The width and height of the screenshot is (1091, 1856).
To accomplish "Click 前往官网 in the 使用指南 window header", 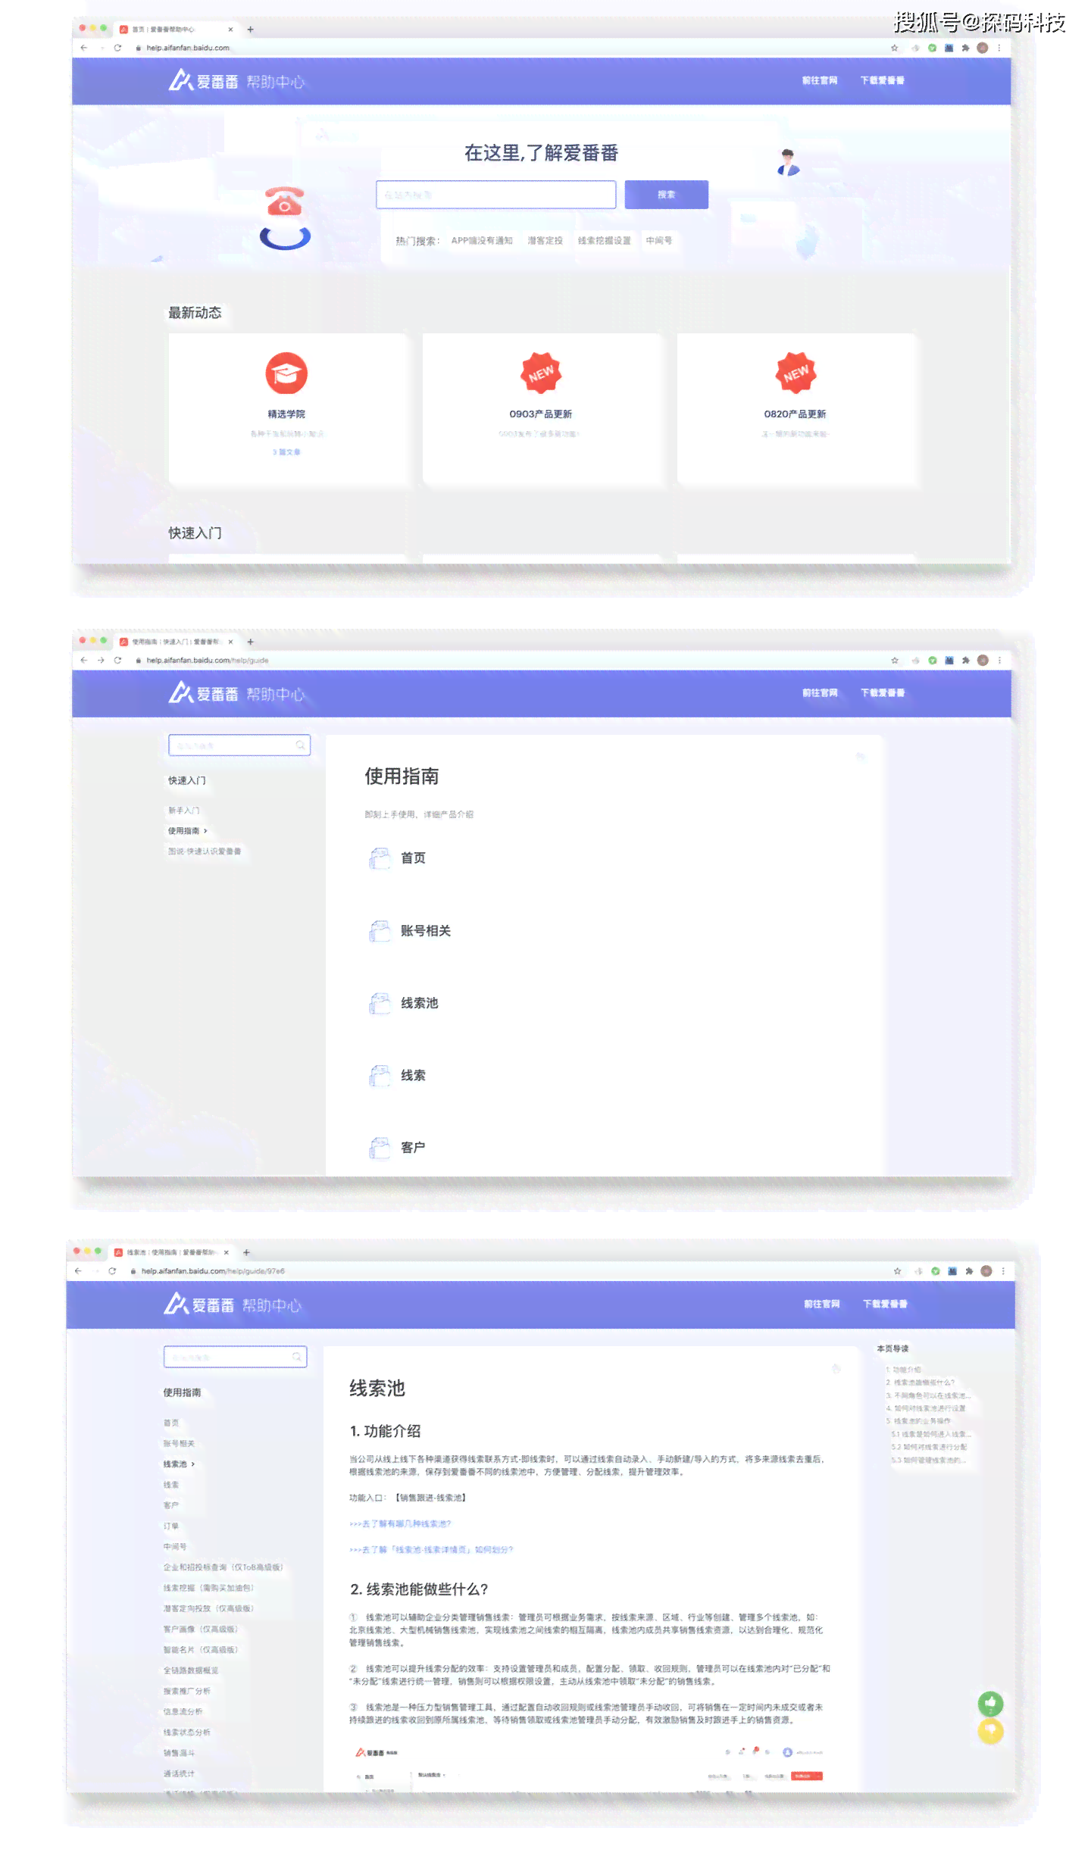I will [x=820, y=693].
